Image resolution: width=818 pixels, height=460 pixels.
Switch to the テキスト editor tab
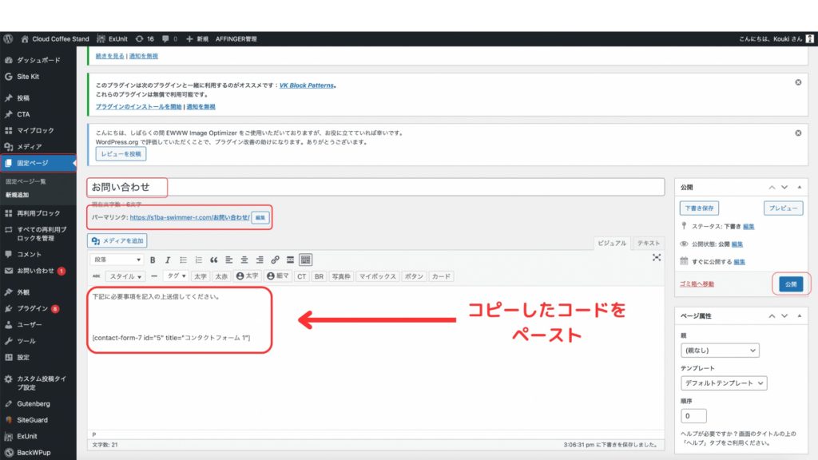click(649, 243)
